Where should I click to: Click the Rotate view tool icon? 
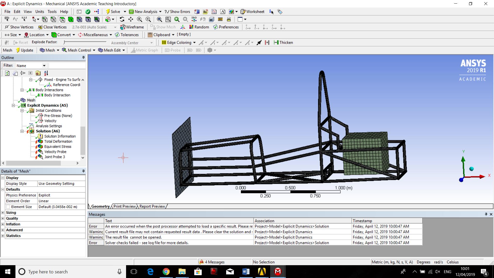[x=122, y=19]
